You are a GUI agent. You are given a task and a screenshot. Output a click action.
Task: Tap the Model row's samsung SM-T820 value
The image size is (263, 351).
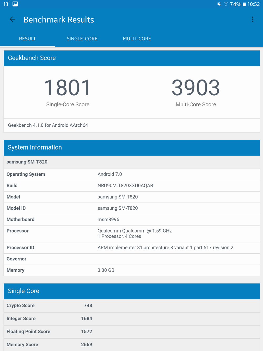coord(118,197)
